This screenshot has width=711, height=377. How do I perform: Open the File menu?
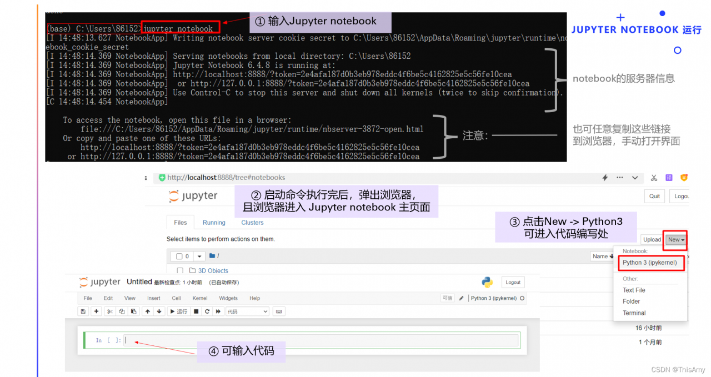[x=88, y=298]
